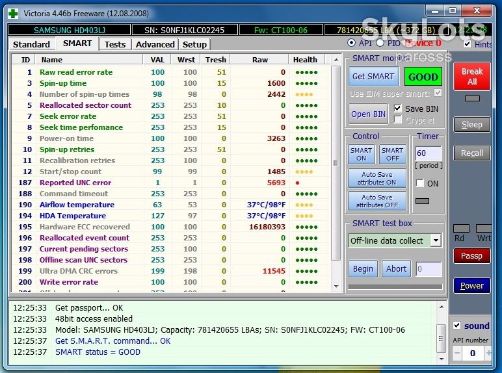Open the SMART tab

coord(77,43)
